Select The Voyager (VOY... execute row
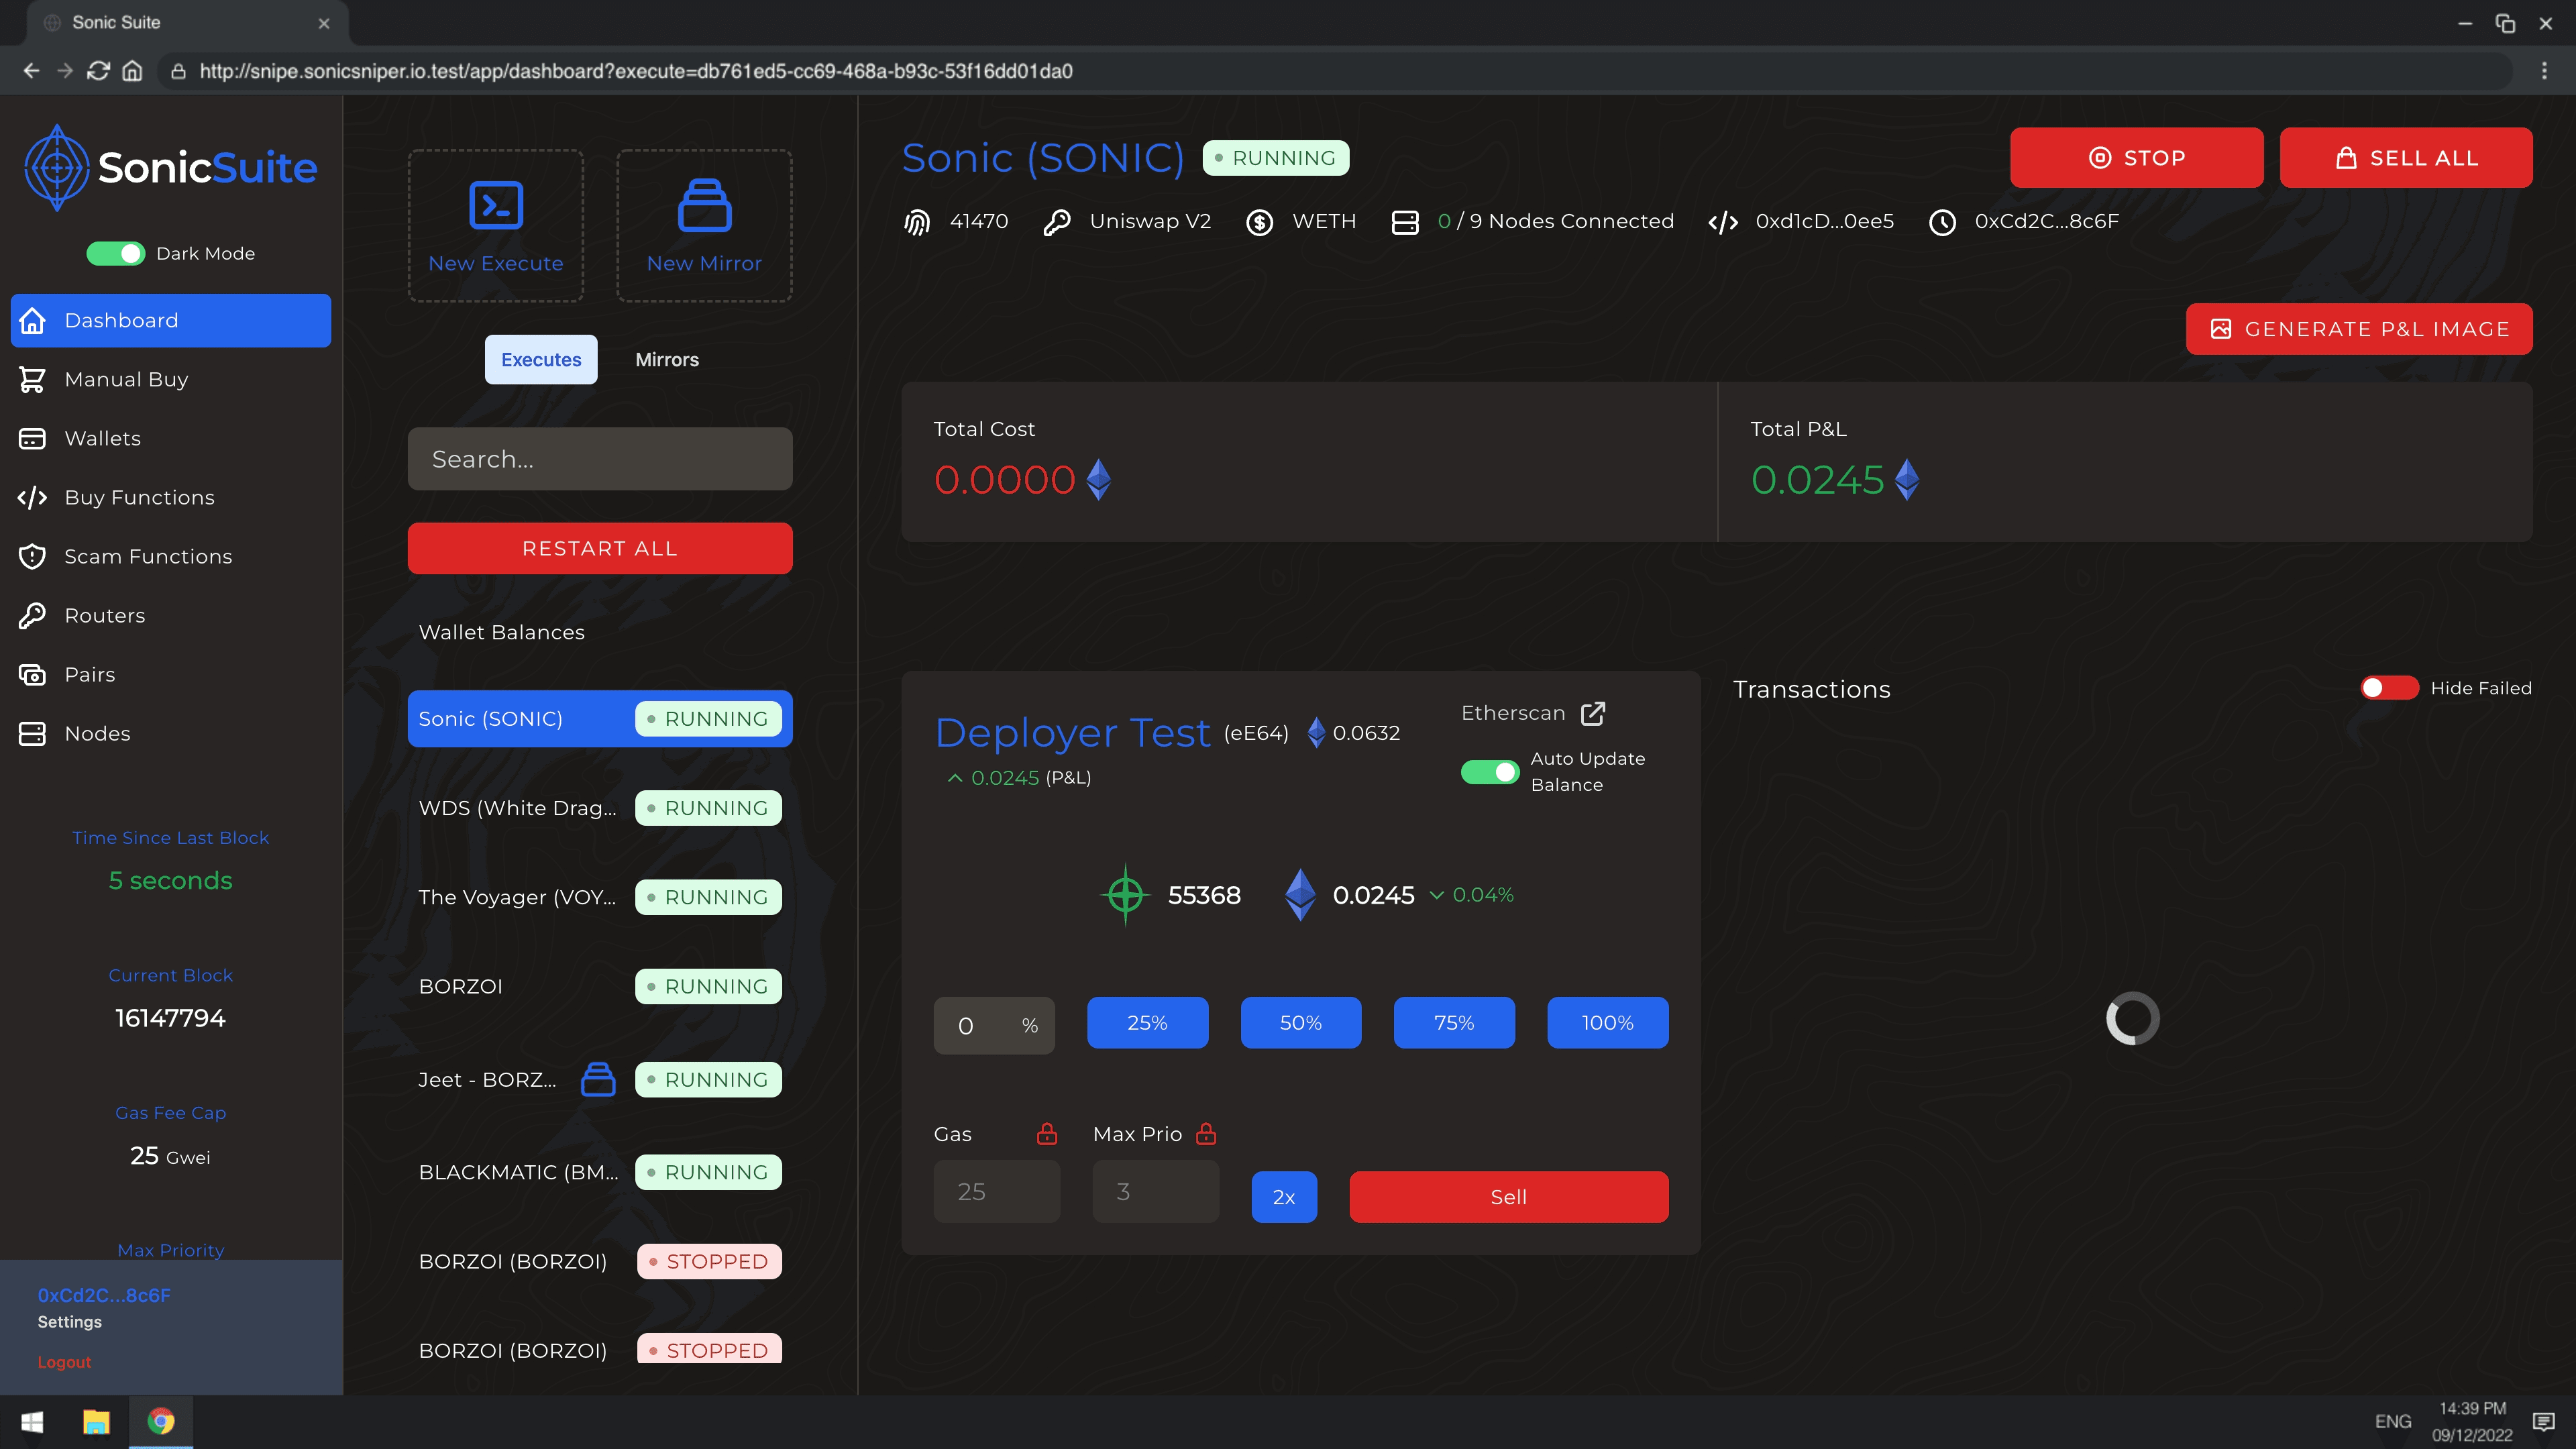The width and height of the screenshot is (2576, 1449). (x=600, y=897)
